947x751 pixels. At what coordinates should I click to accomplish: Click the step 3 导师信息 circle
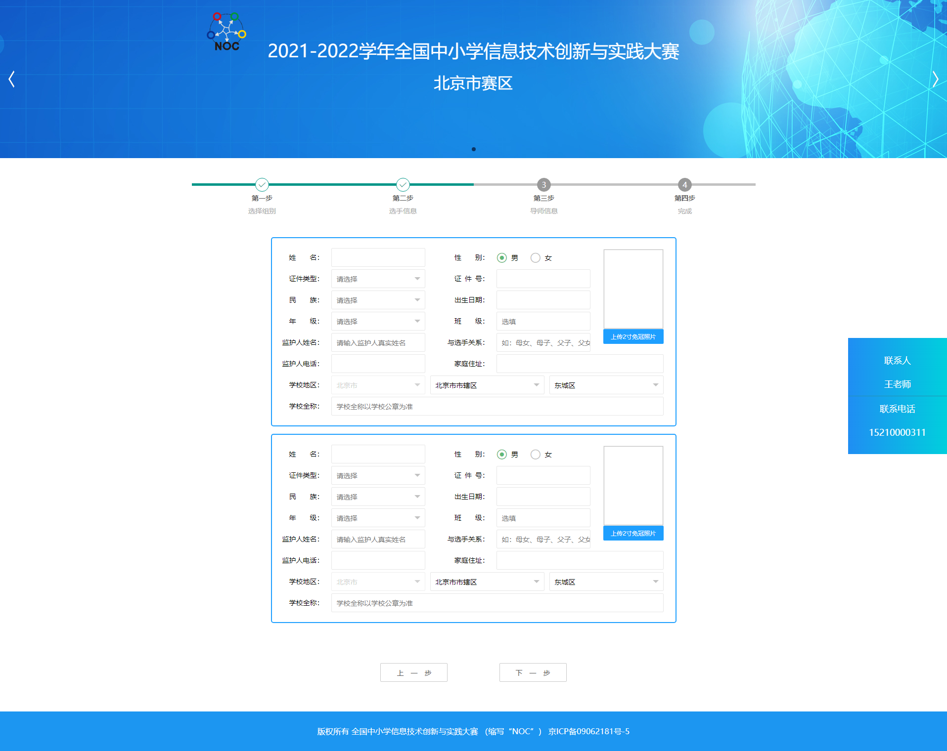(x=543, y=185)
